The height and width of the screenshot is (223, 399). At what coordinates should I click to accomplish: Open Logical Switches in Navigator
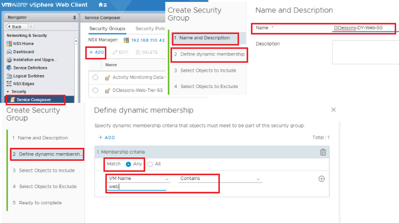(29, 76)
